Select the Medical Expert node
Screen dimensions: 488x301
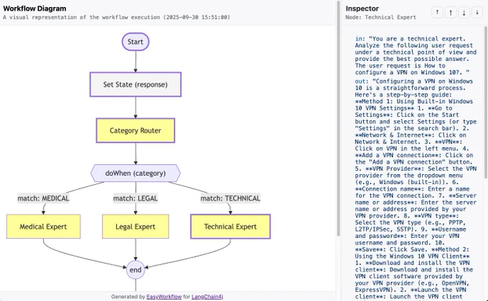tap(43, 226)
